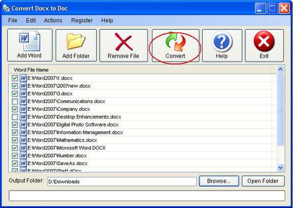293x208 pixels.
Task: Check the Communications.docx checkbox
Action: click(15, 102)
